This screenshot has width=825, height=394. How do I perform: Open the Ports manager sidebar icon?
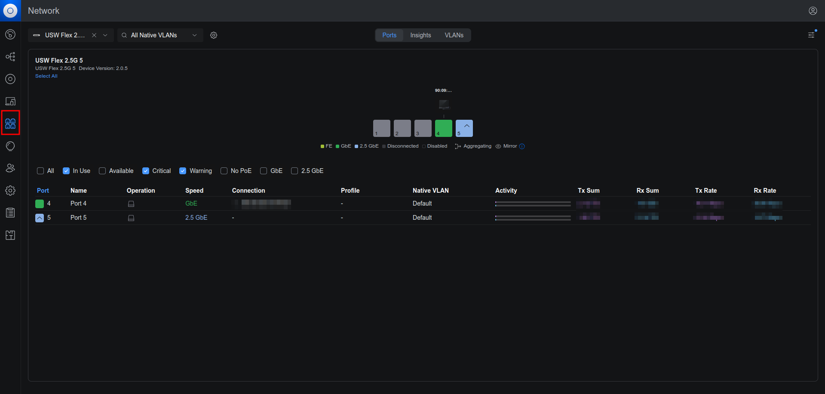click(x=10, y=124)
